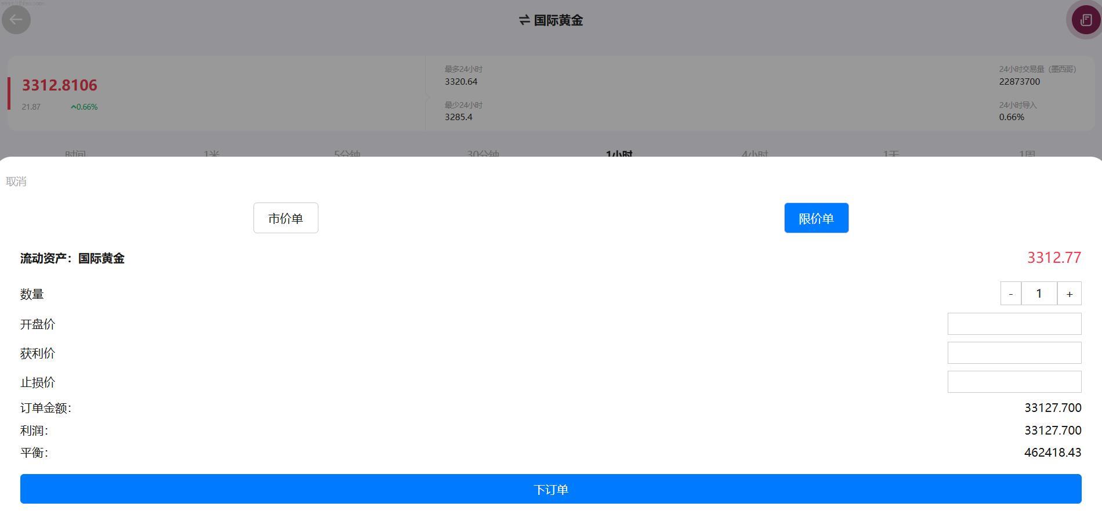Viewport: 1102px width, 528px height.
Task: Select the 市价单 order type
Action: point(285,218)
